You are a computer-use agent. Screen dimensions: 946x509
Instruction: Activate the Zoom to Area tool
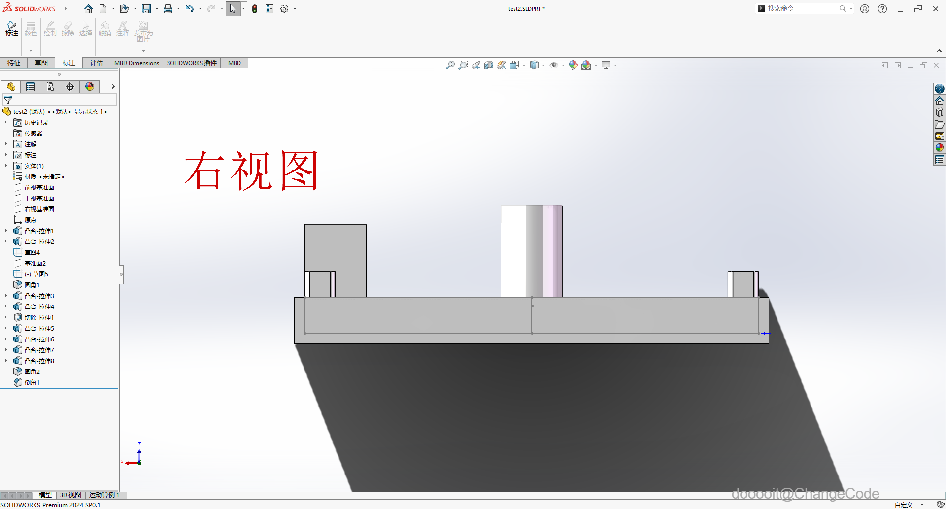click(x=463, y=65)
